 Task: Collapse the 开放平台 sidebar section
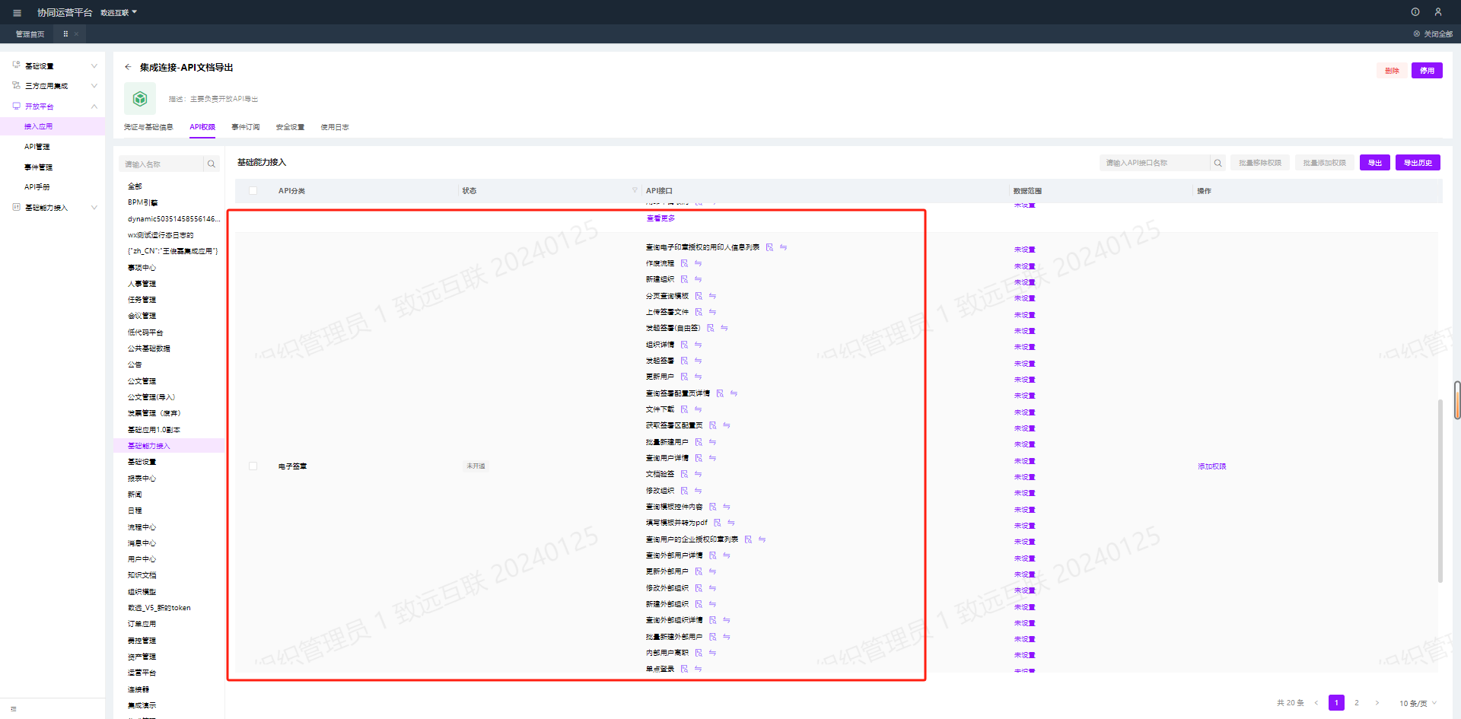pyautogui.click(x=94, y=107)
